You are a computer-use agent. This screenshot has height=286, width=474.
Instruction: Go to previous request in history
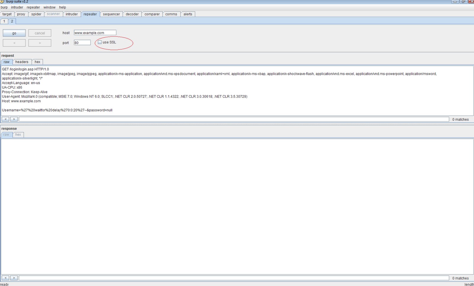tap(14, 43)
